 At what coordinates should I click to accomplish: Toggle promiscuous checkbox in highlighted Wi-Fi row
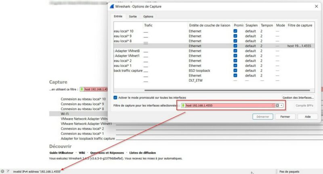click(x=235, y=46)
